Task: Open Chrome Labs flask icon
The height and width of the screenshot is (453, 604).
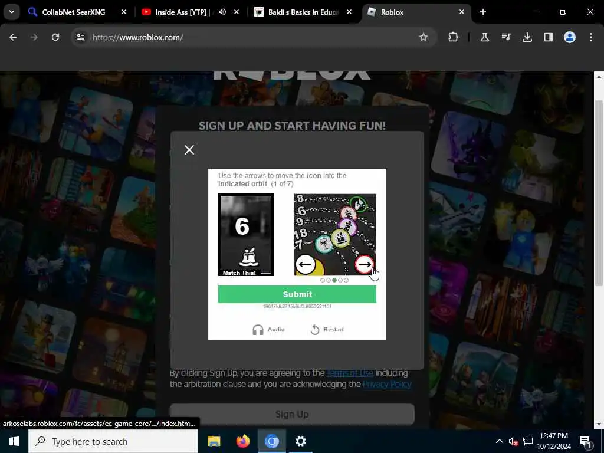Action: 485,37
